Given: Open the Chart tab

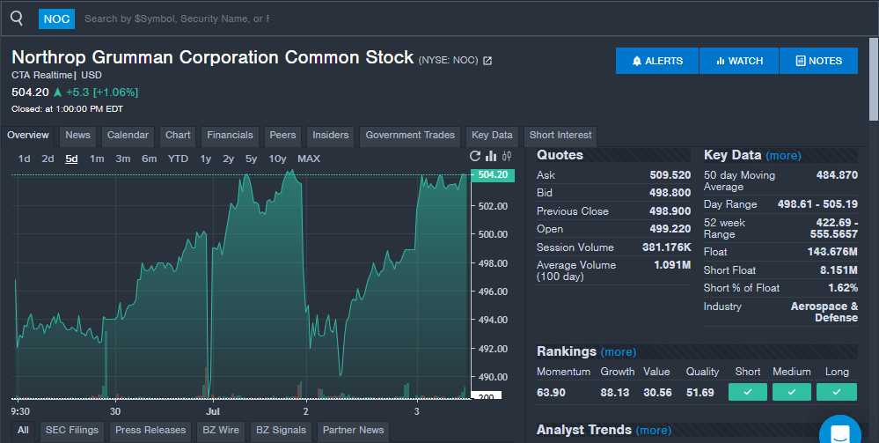Looking at the screenshot, I should pyautogui.click(x=178, y=136).
